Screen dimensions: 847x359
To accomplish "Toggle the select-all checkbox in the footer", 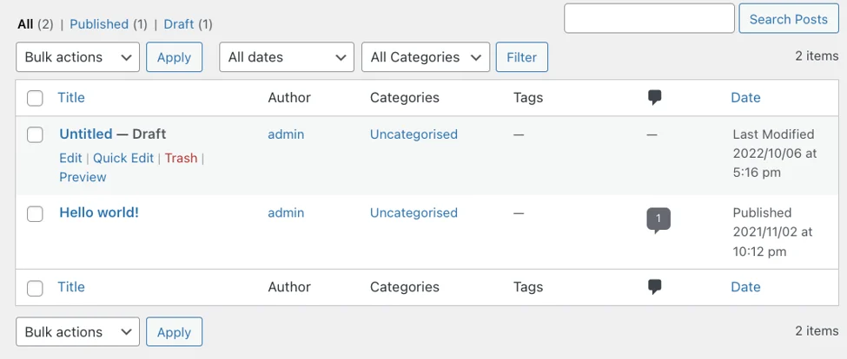I will tap(35, 287).
